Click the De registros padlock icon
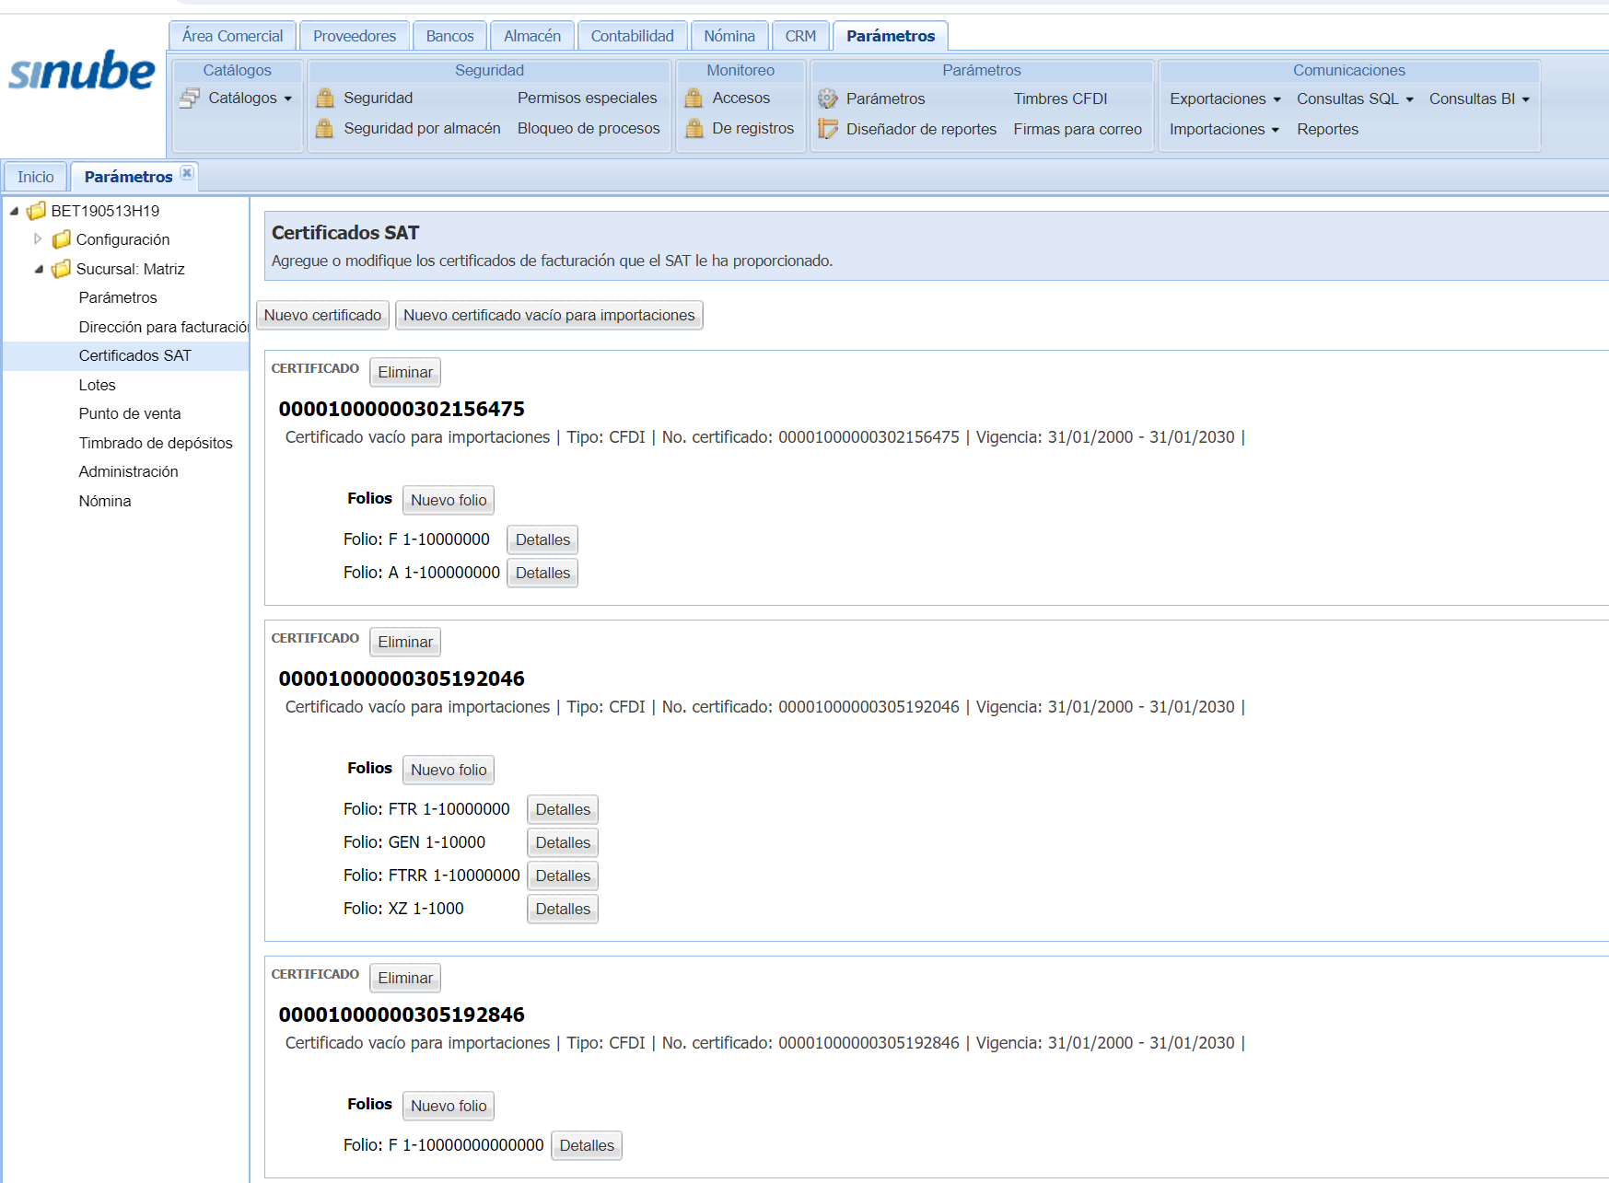 coord(694,128)
